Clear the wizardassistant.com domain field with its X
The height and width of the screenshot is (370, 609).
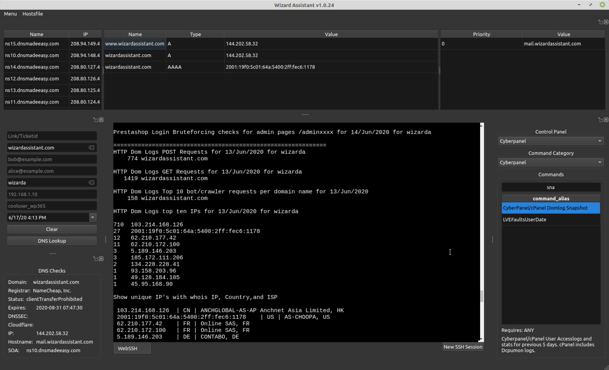(91, 148)
